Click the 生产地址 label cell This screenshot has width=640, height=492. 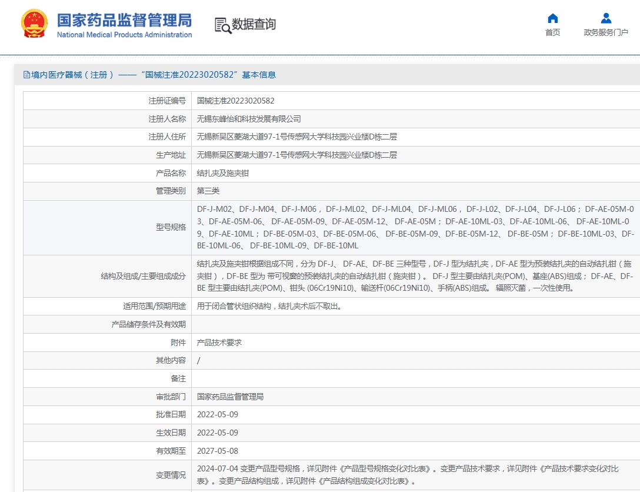tap(107, 155)
